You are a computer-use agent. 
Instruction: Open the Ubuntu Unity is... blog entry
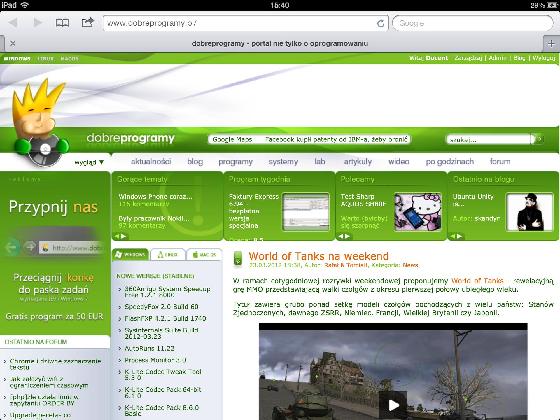(473, 200)
